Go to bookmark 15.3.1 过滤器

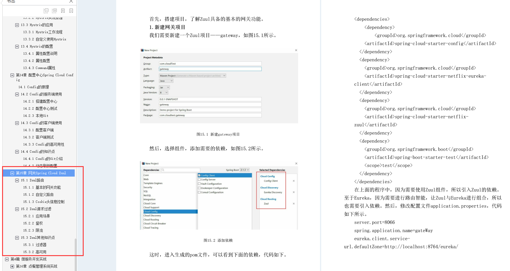[35, 245]
